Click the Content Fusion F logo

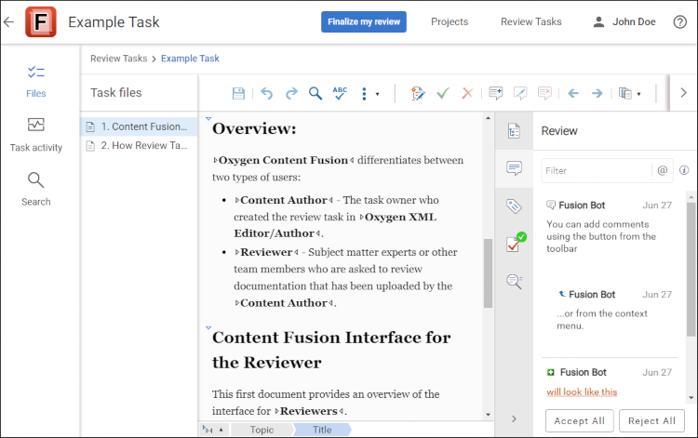click(41, 21)
